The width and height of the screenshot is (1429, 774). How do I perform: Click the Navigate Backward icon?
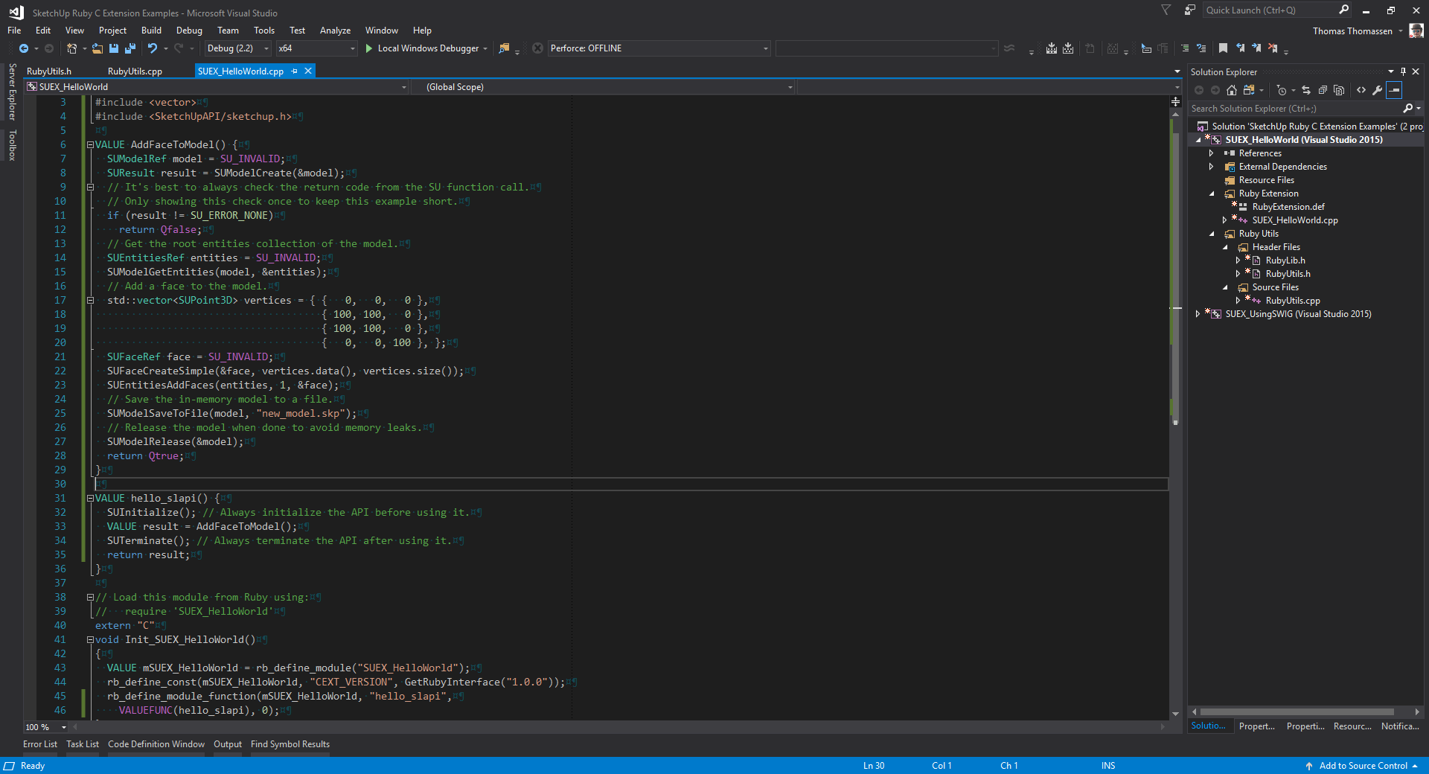(24, 48)
